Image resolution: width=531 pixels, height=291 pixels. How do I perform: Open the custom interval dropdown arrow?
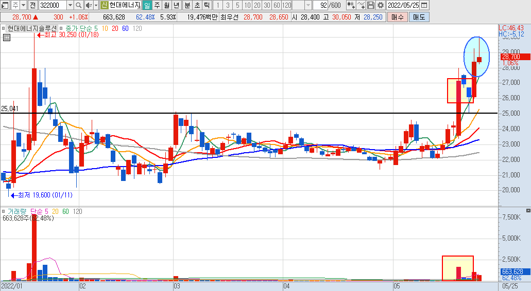308,5
